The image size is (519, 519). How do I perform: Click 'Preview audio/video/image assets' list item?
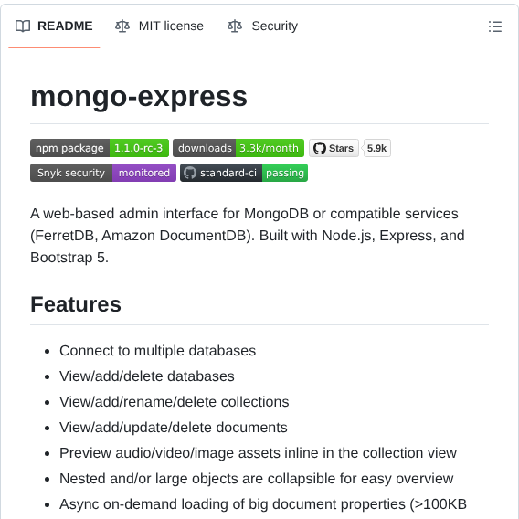point(258,453)
